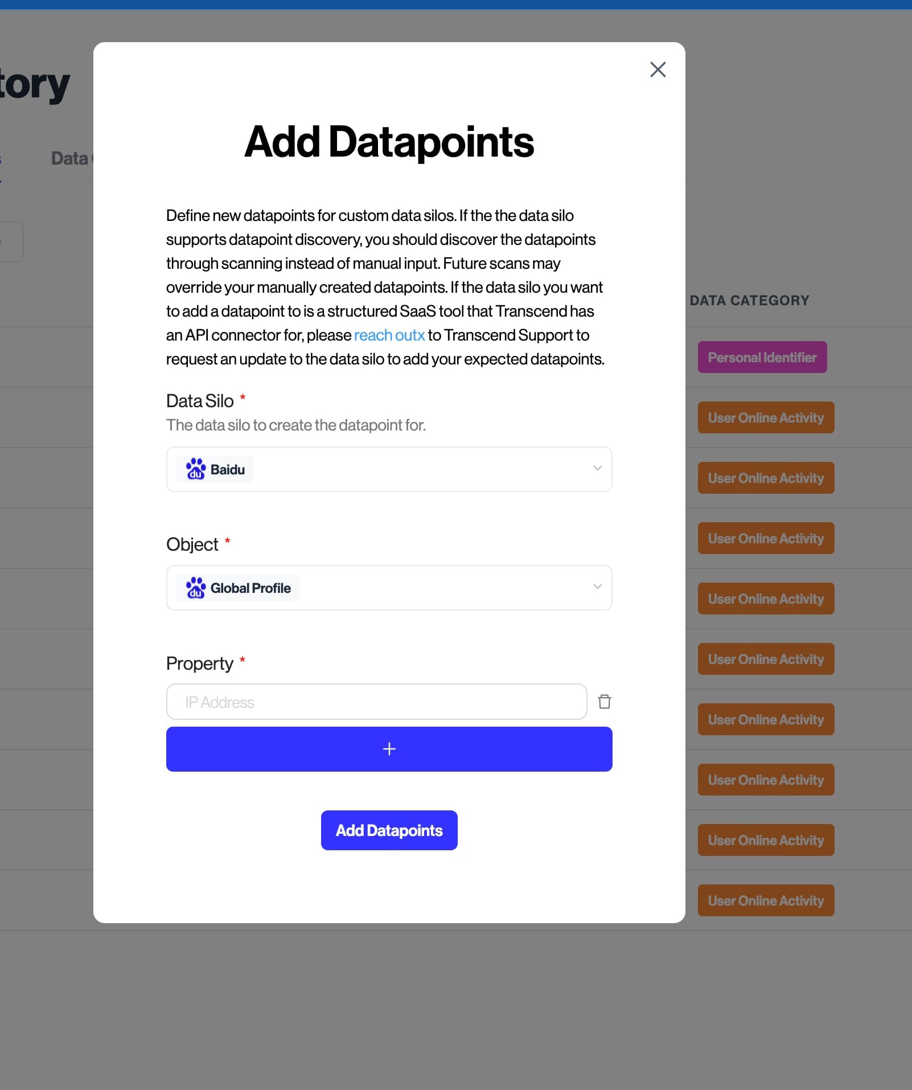The height and width of the screenshot is (1090, 912).
Task: Click the Add Datapoints dialog heading
Action: tap(389, 142)
